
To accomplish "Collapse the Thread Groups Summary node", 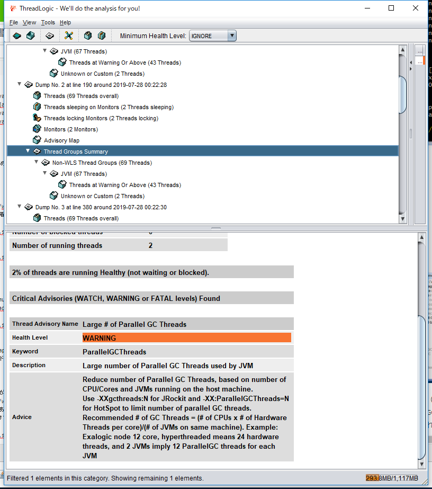I will coord(28,150).
